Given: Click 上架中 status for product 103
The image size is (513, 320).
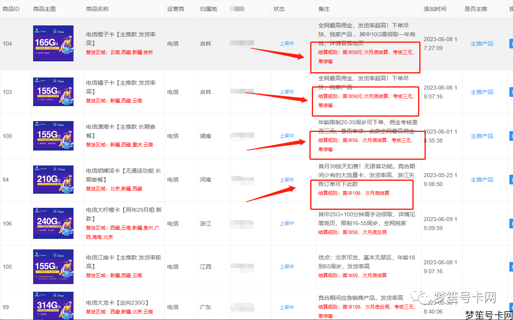Looking at the screenshot, I should (x=287, y=92).
